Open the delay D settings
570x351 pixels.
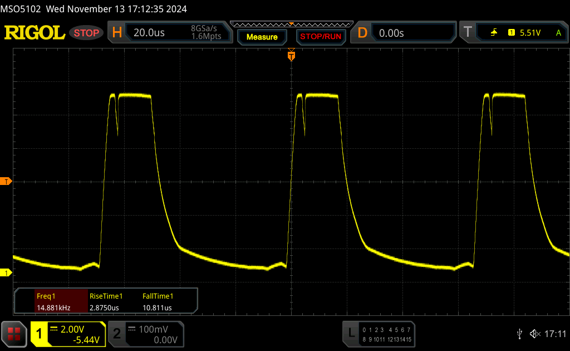[362, 33]
